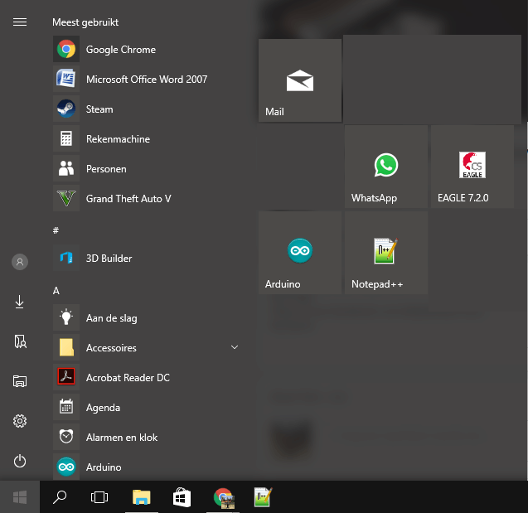Launch the EAGLE 7.2.0 tile

click(x=472, y=167)
